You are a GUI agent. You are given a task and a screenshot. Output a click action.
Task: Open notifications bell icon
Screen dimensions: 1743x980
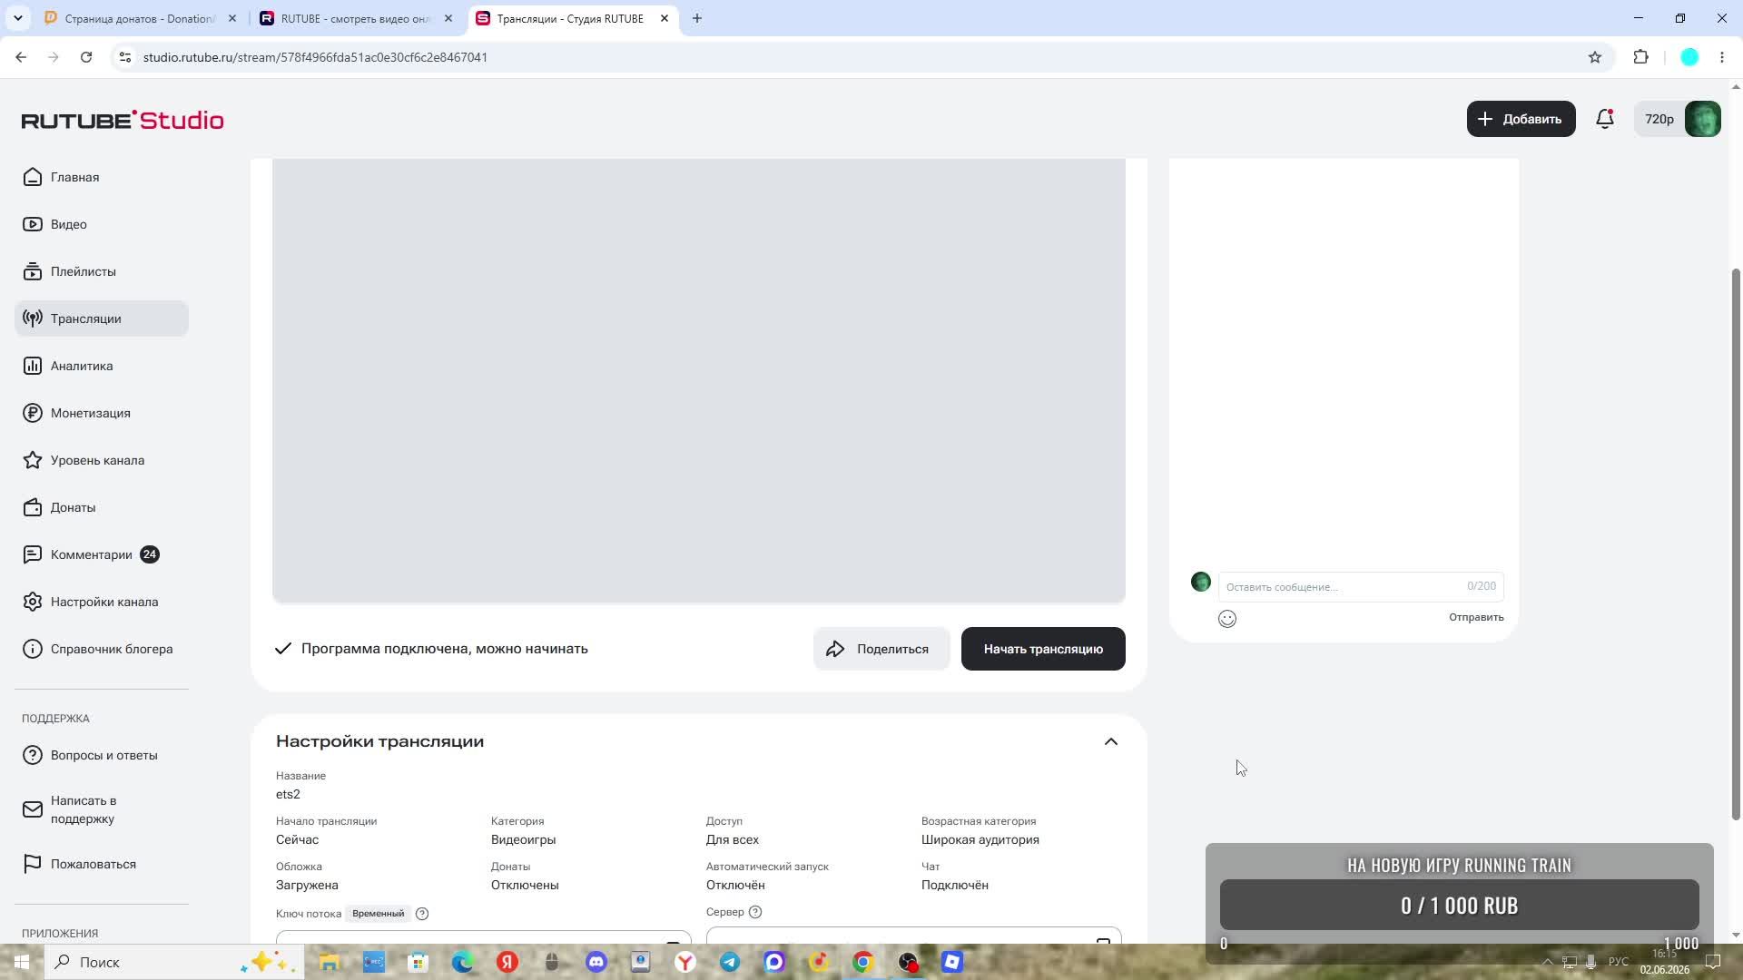pos(1605,119)
